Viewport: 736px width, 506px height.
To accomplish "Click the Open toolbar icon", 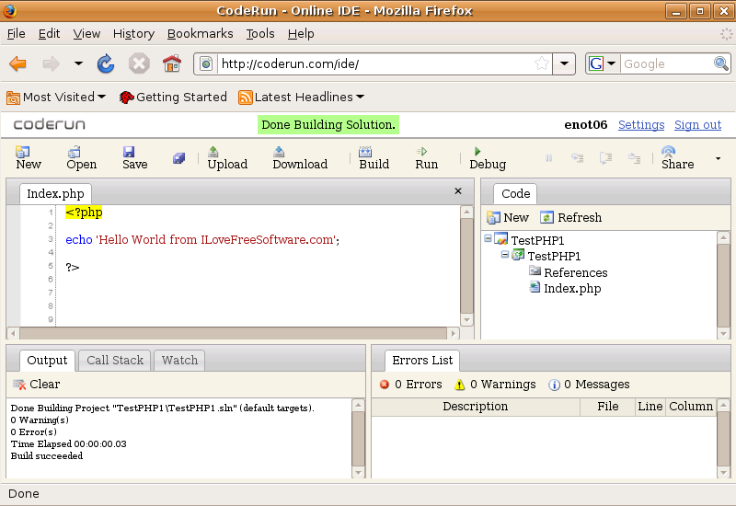I will coord(75,152).
